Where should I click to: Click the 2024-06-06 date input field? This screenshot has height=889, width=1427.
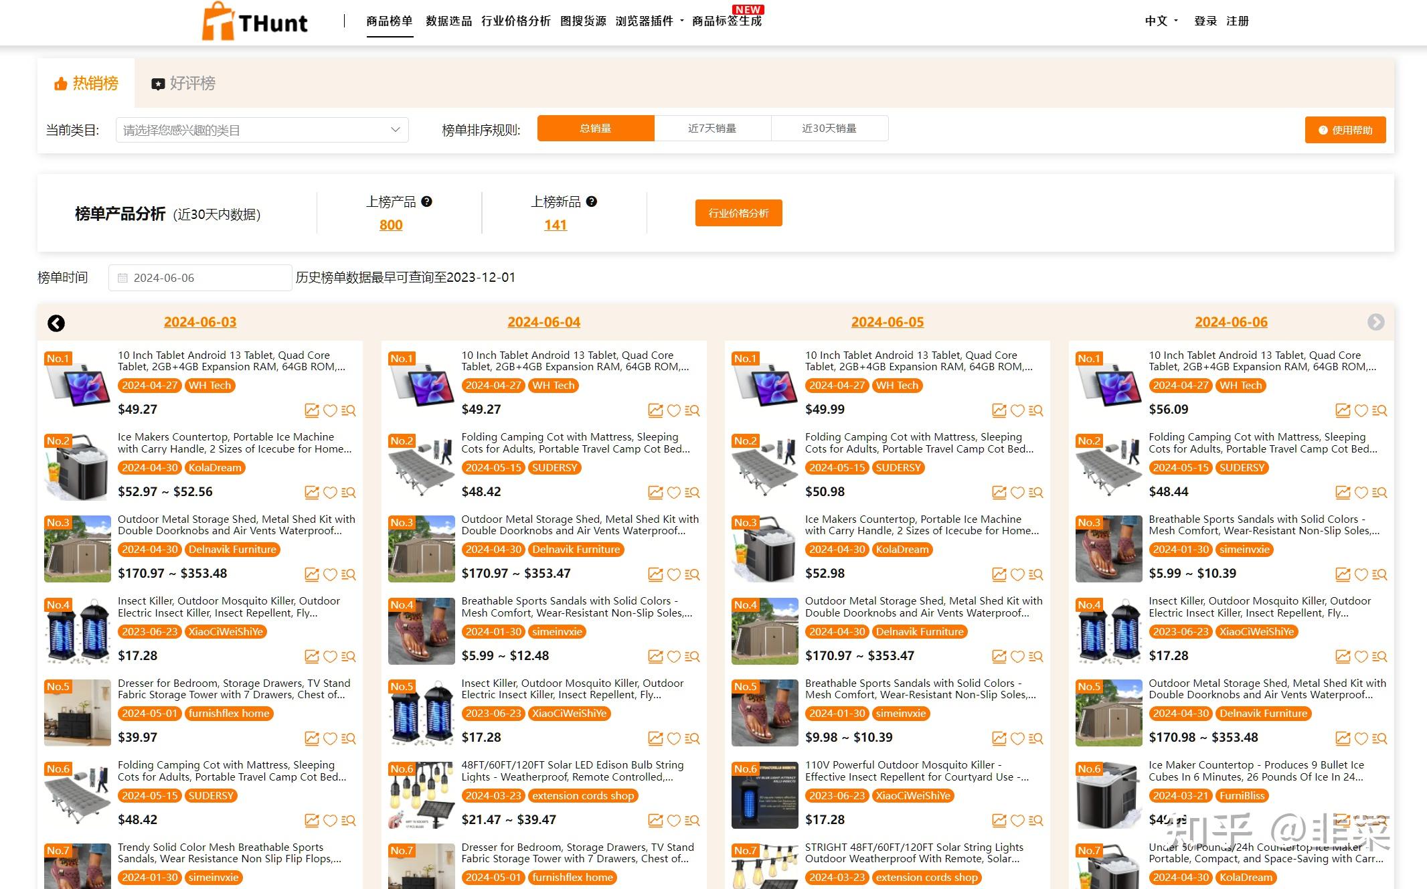199,277
